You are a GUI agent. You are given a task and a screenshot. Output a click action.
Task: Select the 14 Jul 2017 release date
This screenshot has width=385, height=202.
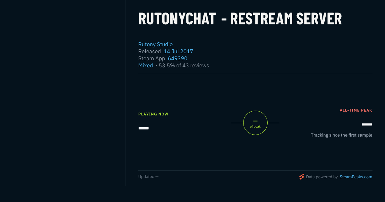point(178,51)
